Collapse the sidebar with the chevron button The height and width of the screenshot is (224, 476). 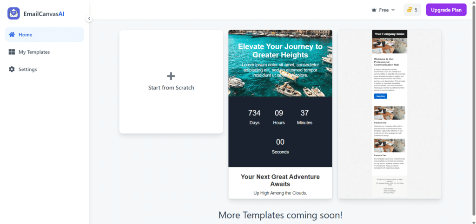[89, 19]
